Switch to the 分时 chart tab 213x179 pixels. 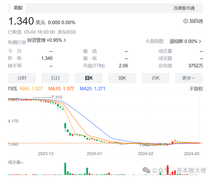point(22,78)
